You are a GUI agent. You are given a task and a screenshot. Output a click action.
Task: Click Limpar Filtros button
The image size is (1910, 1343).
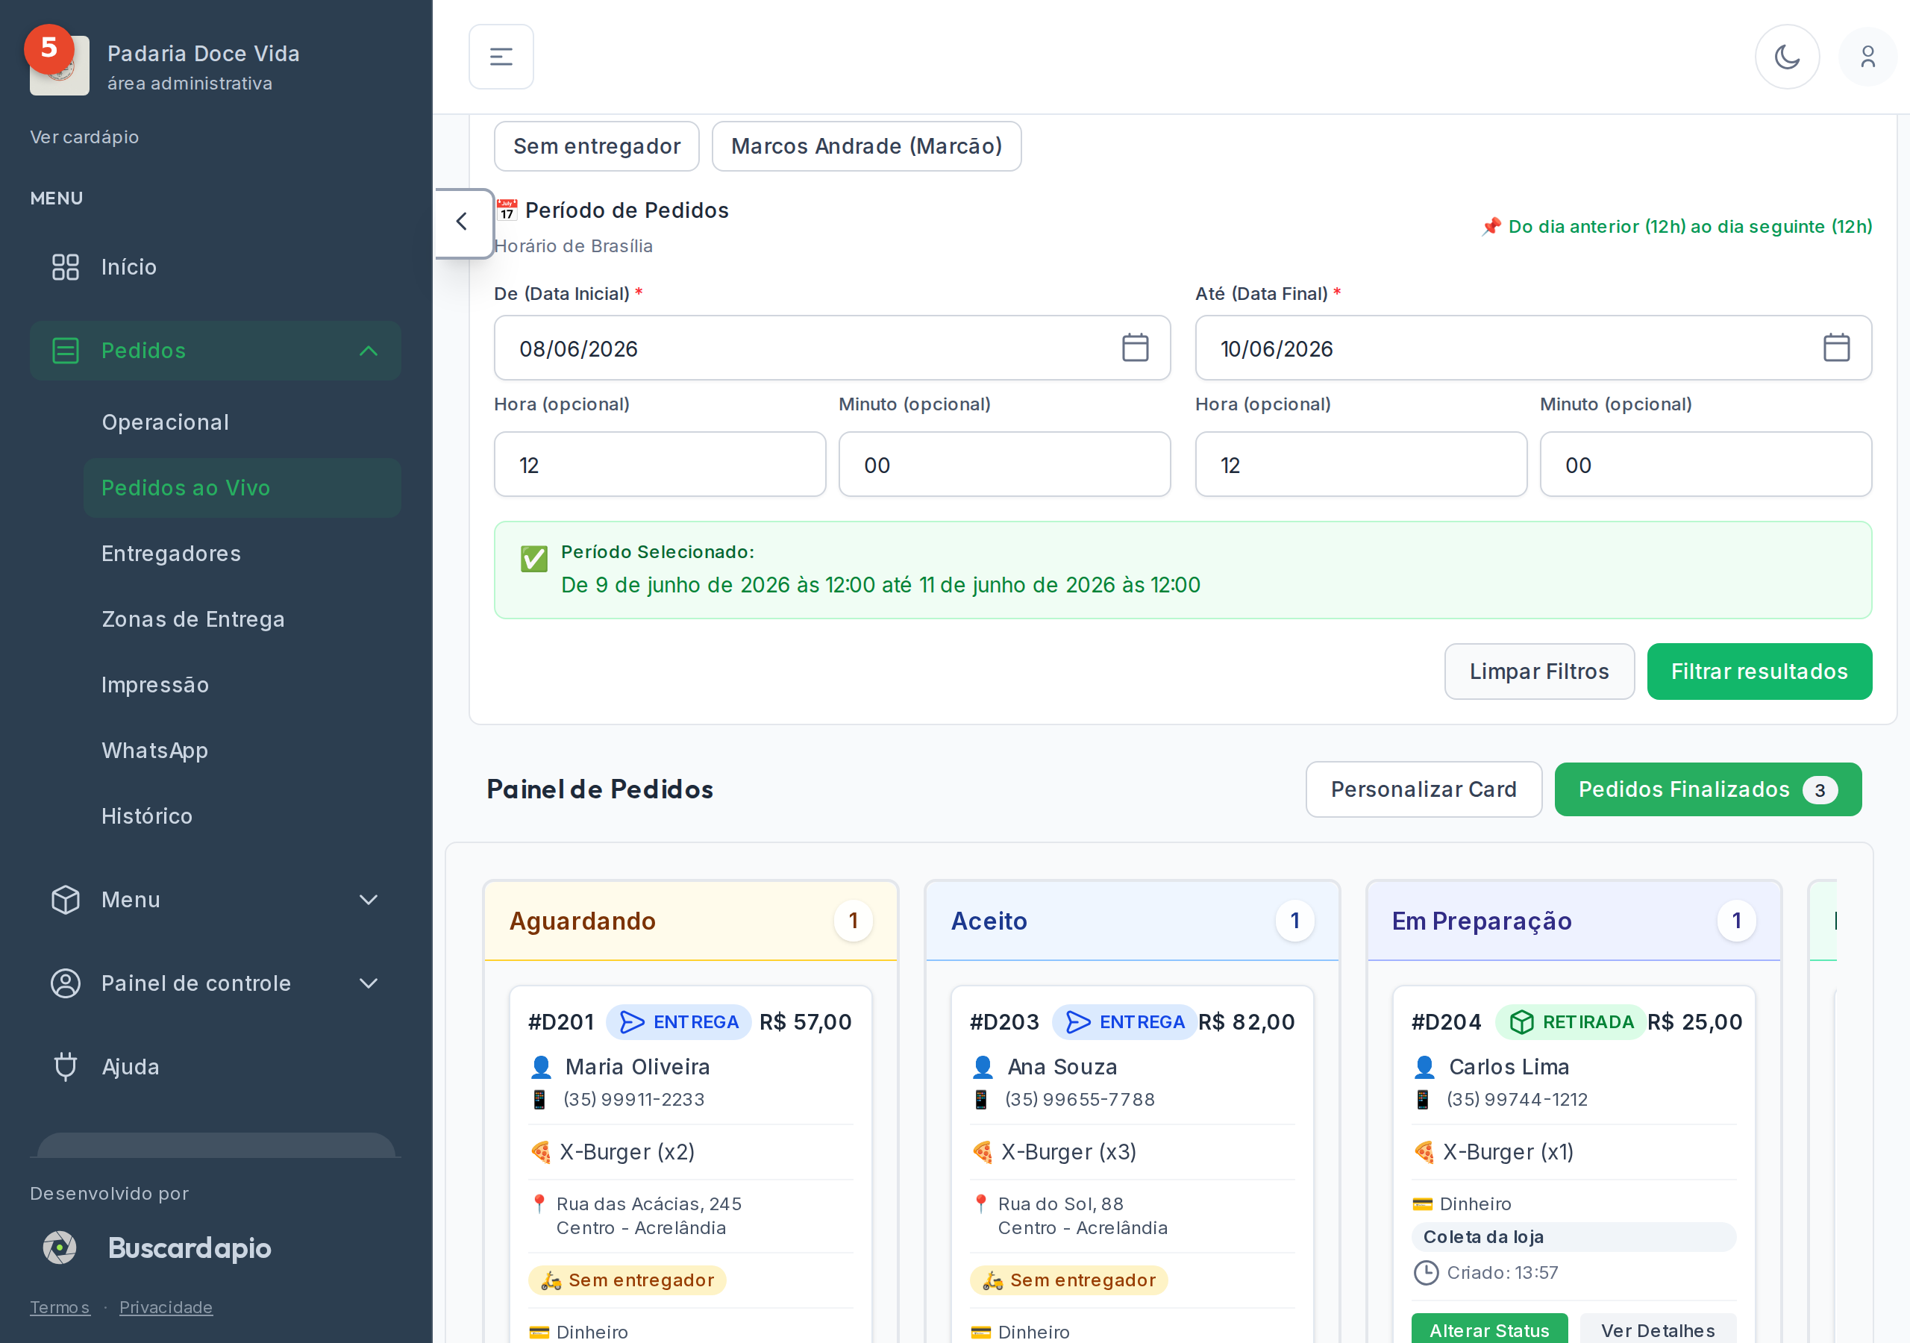1539,671
